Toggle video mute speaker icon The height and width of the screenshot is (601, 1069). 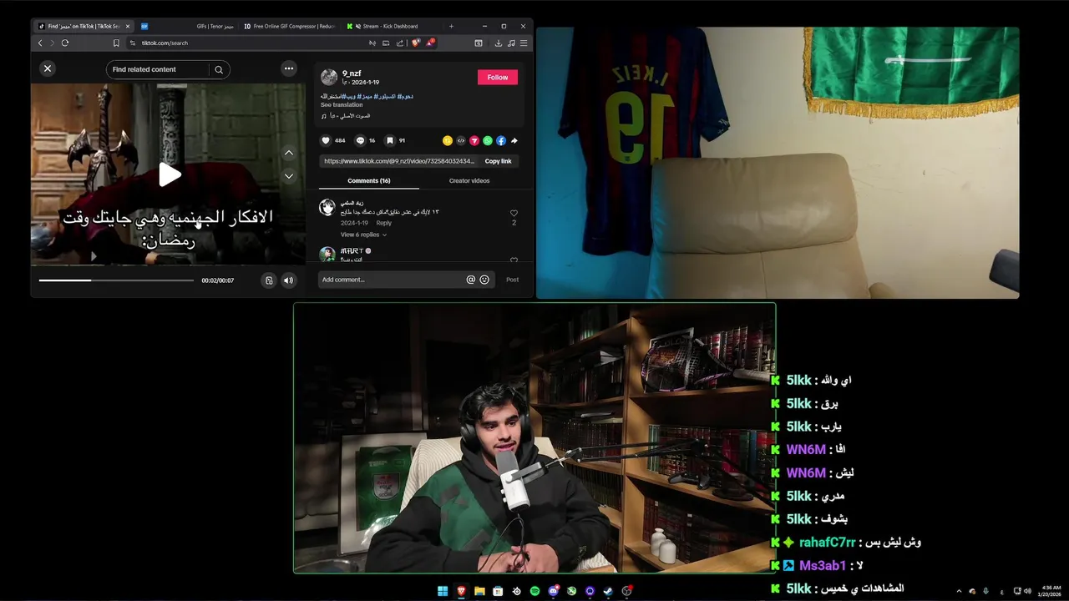coord(288,280)
